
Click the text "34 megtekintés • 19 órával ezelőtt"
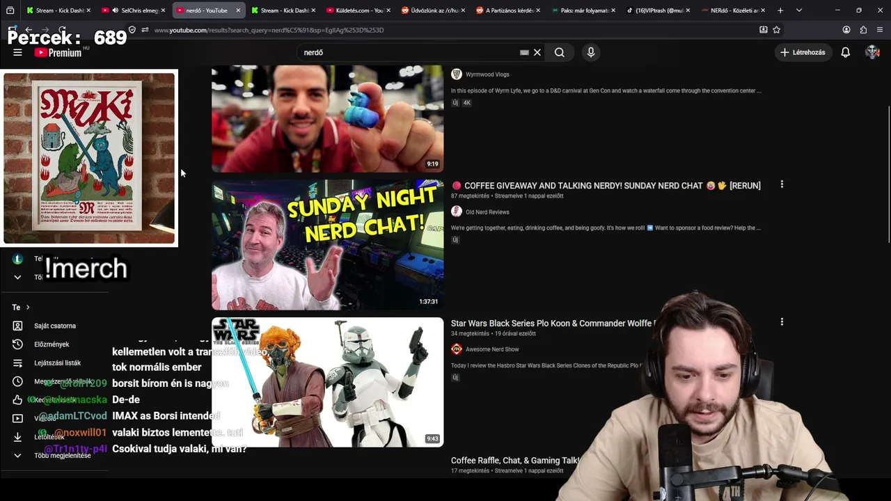point(494,334)
